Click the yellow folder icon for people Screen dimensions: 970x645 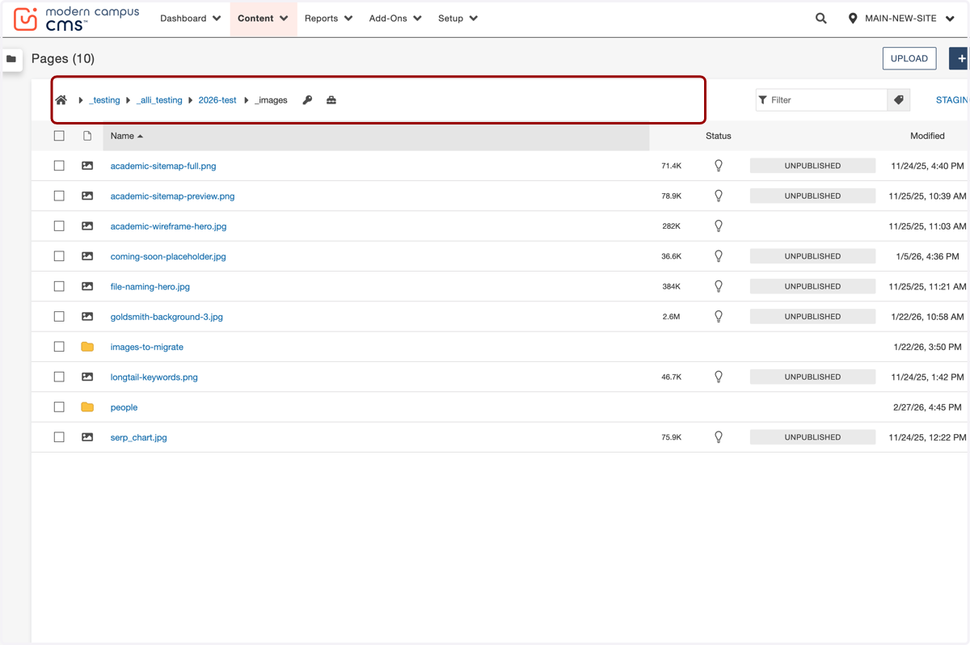87,407
